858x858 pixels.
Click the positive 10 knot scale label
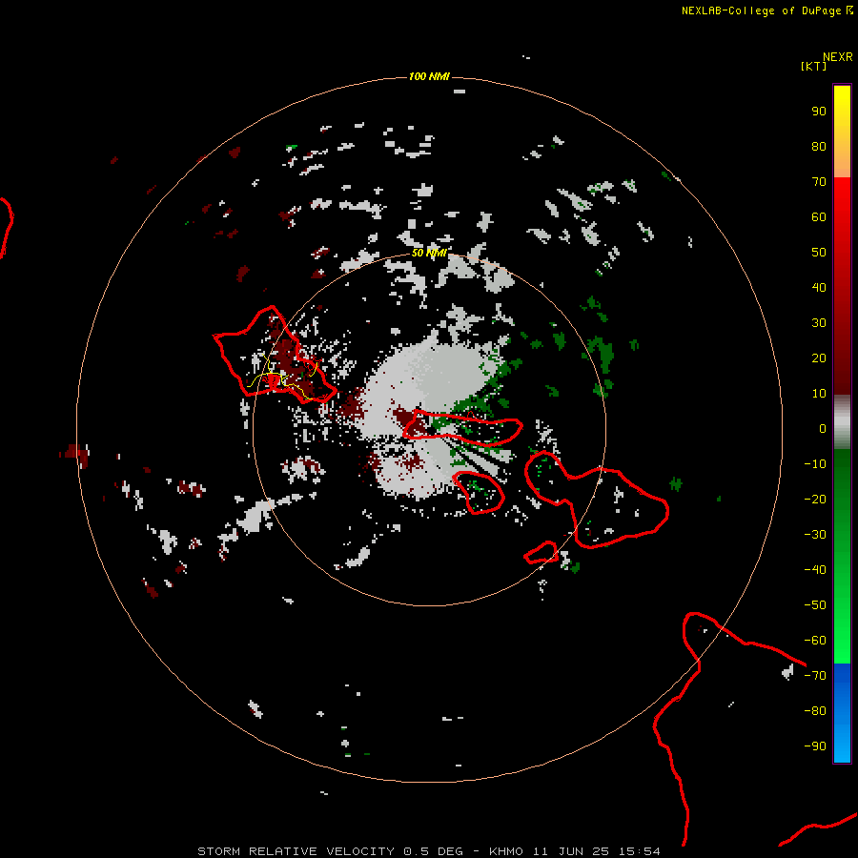coord(819,394)
